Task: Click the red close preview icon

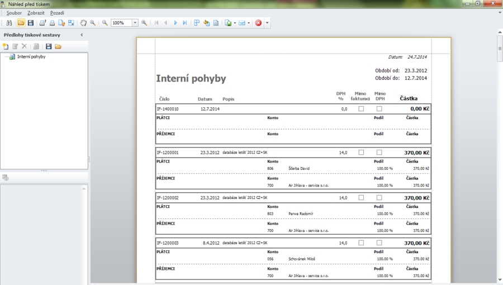Action: pyautogui.click(x=258, y=23)
